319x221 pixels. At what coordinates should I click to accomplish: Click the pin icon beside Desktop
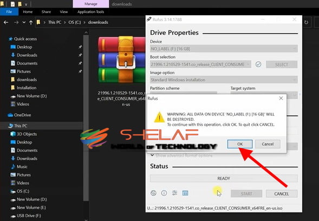80,47
